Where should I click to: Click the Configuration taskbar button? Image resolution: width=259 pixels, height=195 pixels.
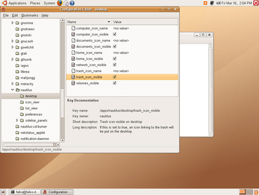57,192
